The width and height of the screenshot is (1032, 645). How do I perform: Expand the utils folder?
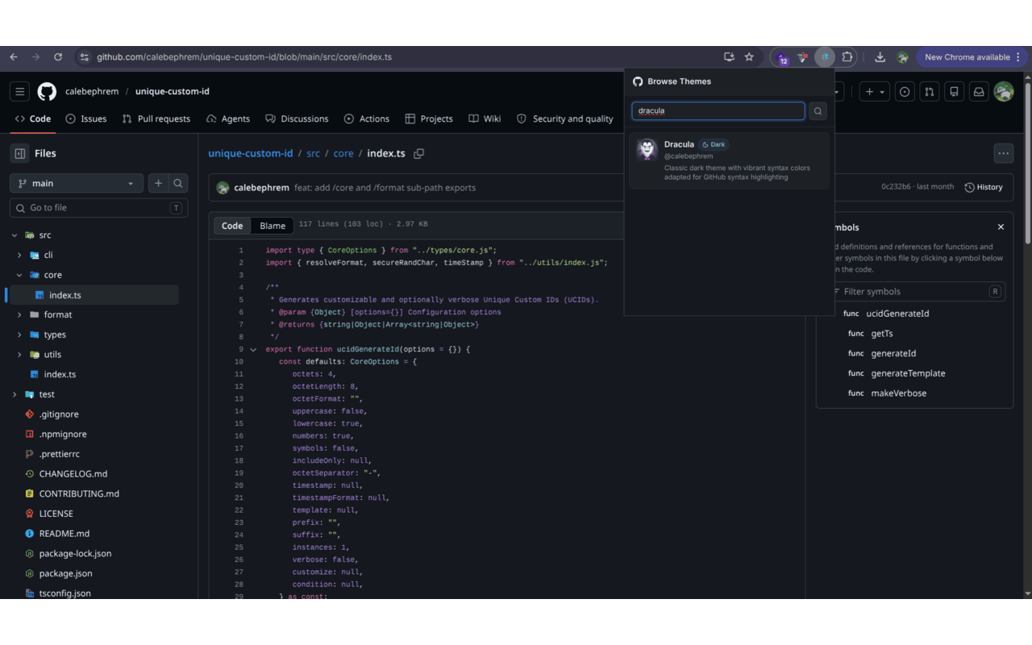(x=19, y=355)
